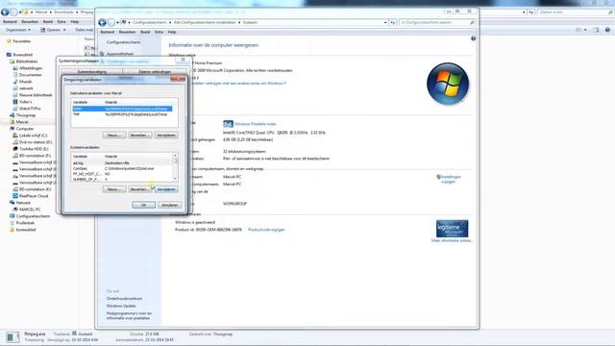
Task: Open Beeld menu in the System window
Action: tap(145, 32)
